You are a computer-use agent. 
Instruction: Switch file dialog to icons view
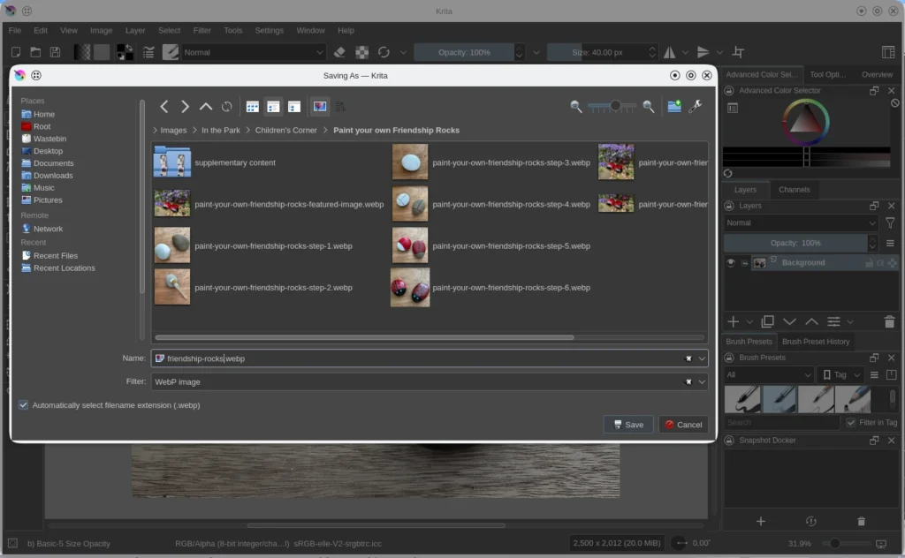click(x=252, y=107)
